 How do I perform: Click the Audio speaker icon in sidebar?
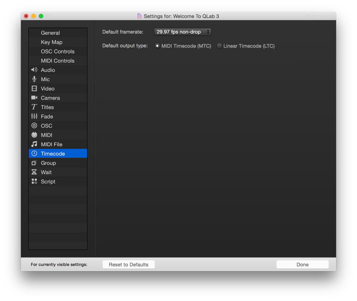[x=34, y=70]
